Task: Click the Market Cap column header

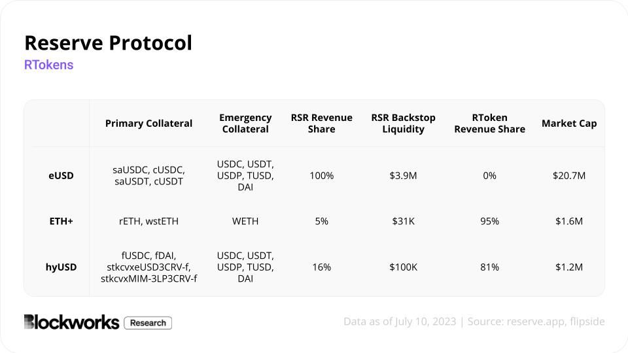Action: [569, 124]
